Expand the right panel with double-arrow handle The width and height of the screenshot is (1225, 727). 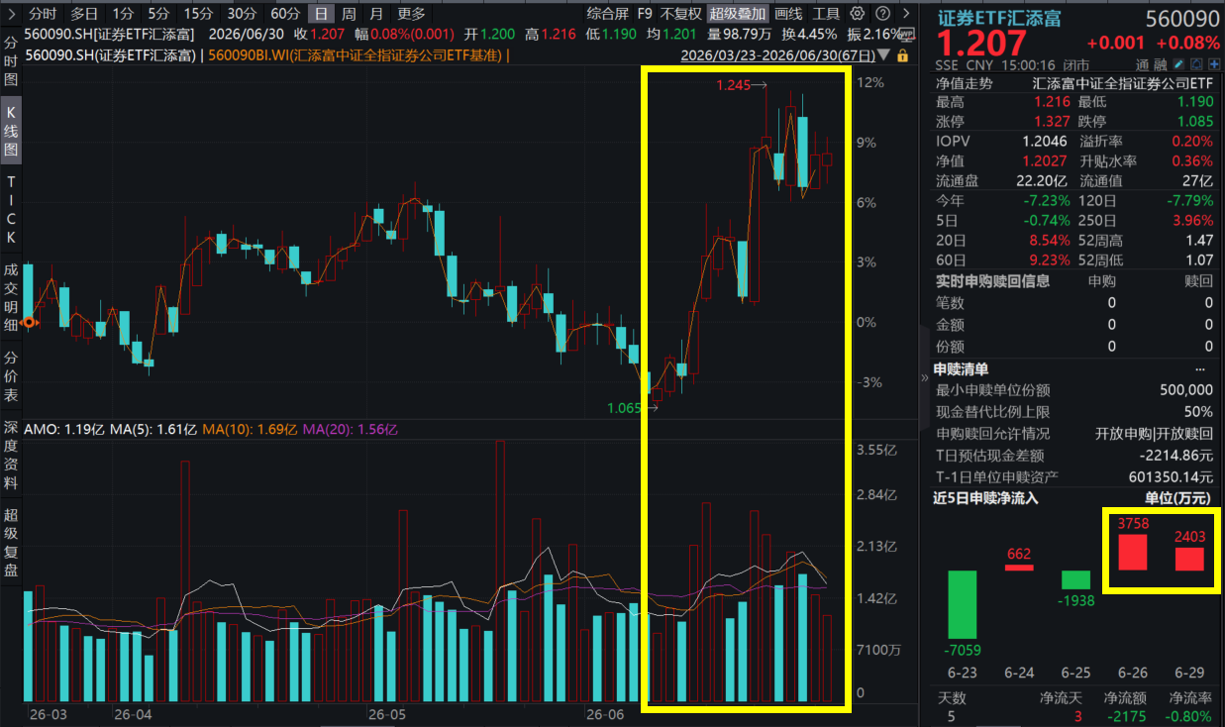(x=926, y=377)
